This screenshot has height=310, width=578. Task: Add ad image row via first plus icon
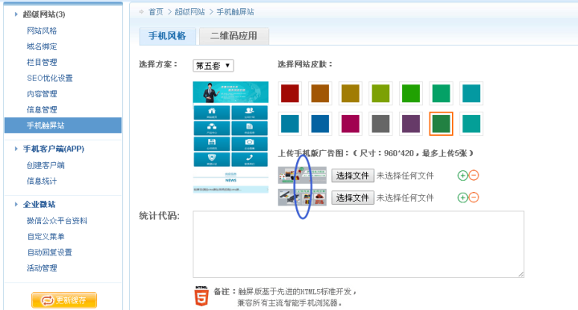pyautogui.click(x=462, y=175)
